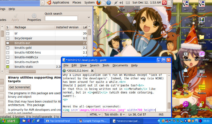Select the VeroDes desktop icon

202,90
